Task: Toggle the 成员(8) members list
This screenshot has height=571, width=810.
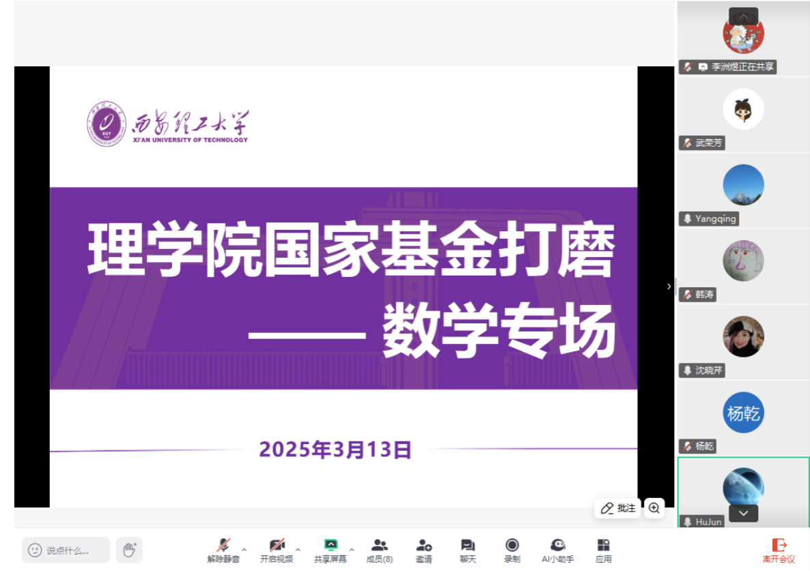Action: click(x=379, y=549)
